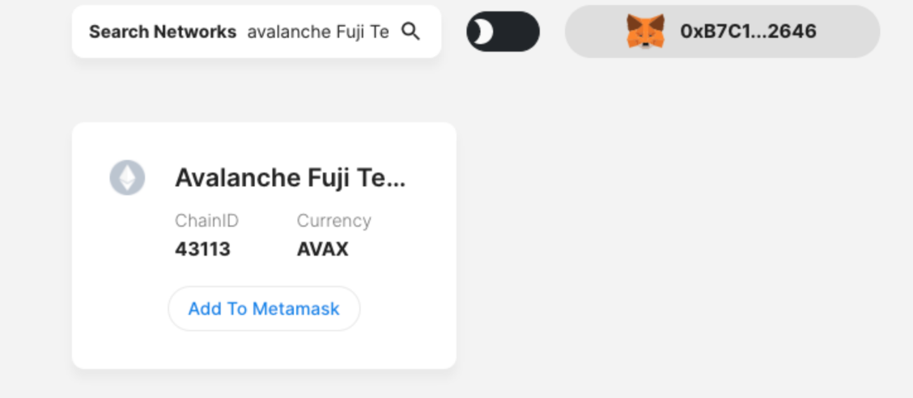Click the Currency label
The width and height of the screenshot is (913, 398).
click(333, 221)
